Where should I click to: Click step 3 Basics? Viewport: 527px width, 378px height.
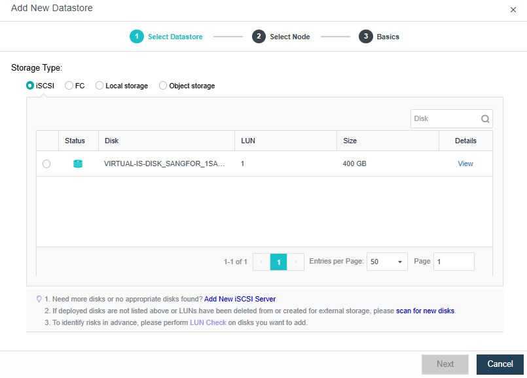(x=379, y=37)
